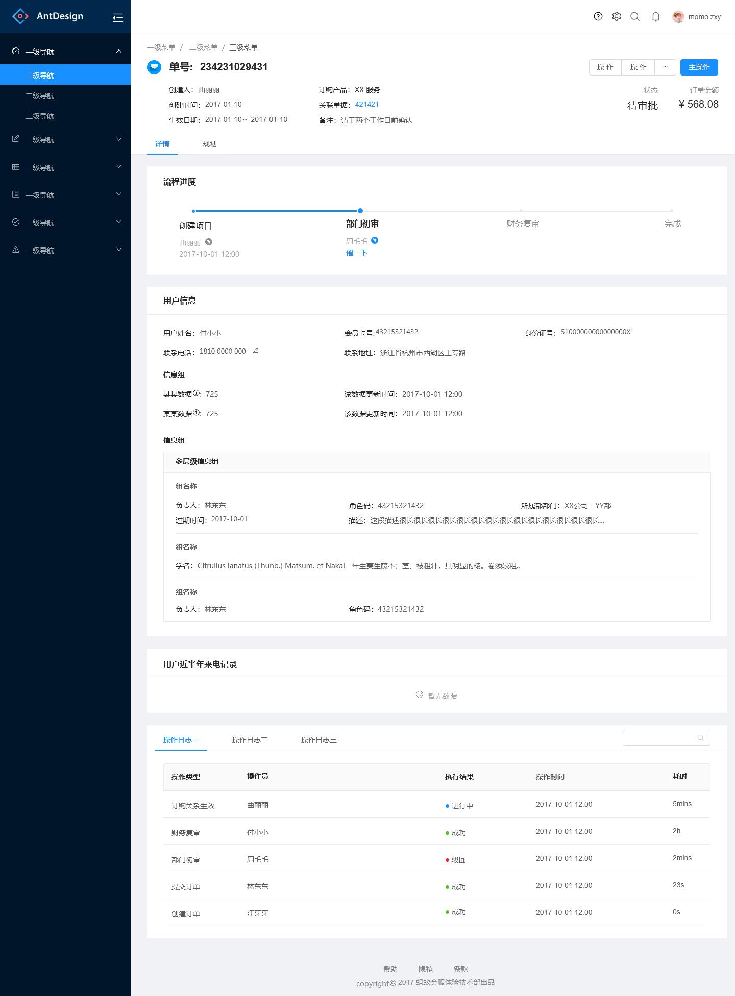This screenshot has height=996, width=735.
Task: Expand the 一级导航 with form-edit icon
Action: click(x=119, y=139)
